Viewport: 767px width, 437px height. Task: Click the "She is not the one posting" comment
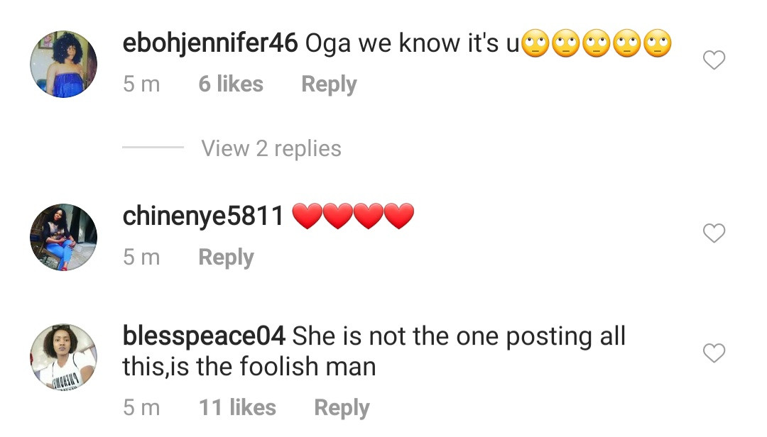point(458,336)
